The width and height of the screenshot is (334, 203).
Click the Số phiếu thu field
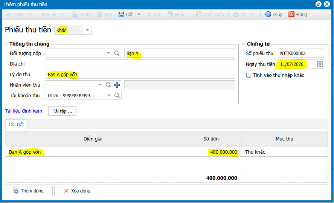click(301, 53)
